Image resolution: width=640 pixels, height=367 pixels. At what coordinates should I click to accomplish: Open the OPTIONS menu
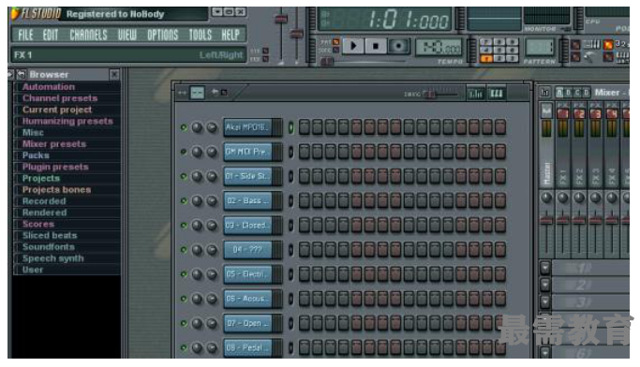tap(163, 36)
